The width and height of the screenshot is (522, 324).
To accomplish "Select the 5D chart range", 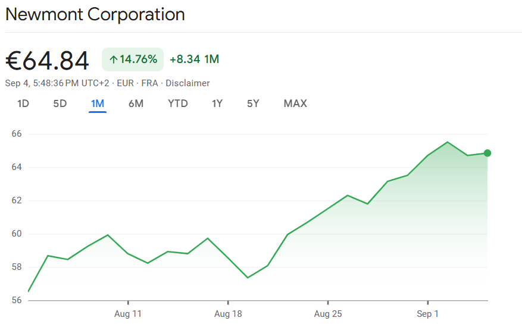I will [60, 103].
